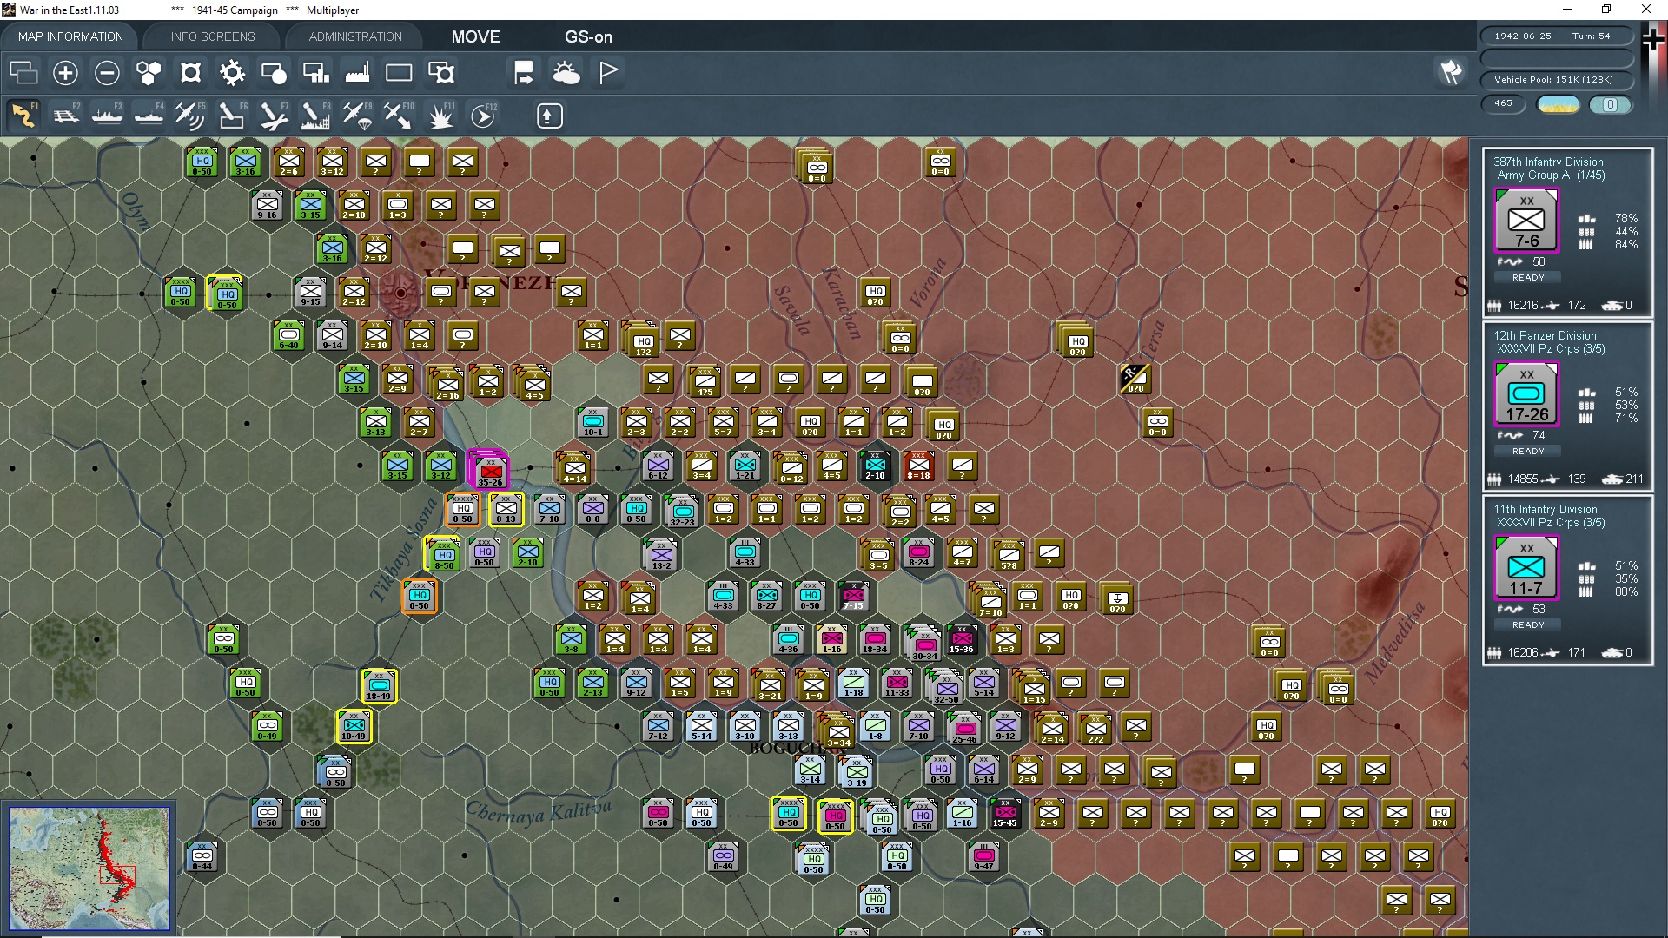The height and width of the screenshot is (938, 1668).
Task: Click the minimap thumbnail
Action: pos(89,868)
